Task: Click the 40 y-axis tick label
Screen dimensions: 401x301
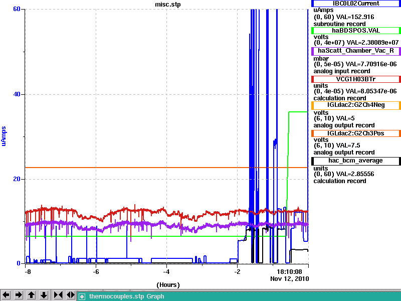Action: (17, 94)
